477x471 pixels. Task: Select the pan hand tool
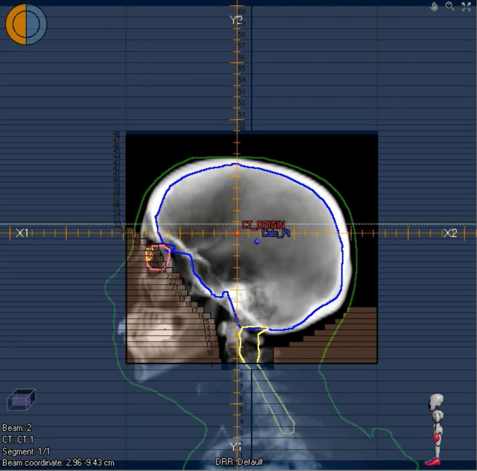tap(434, 6)
